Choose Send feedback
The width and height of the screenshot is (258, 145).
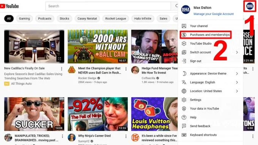click(210, 126)
